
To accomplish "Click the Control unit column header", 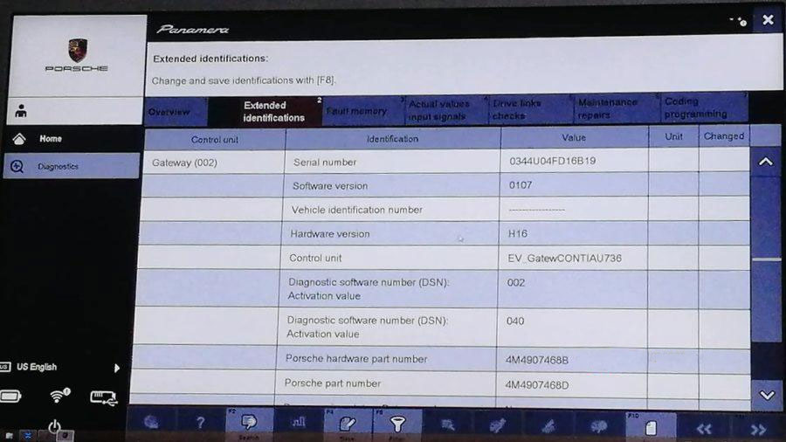I will (215, 140).
